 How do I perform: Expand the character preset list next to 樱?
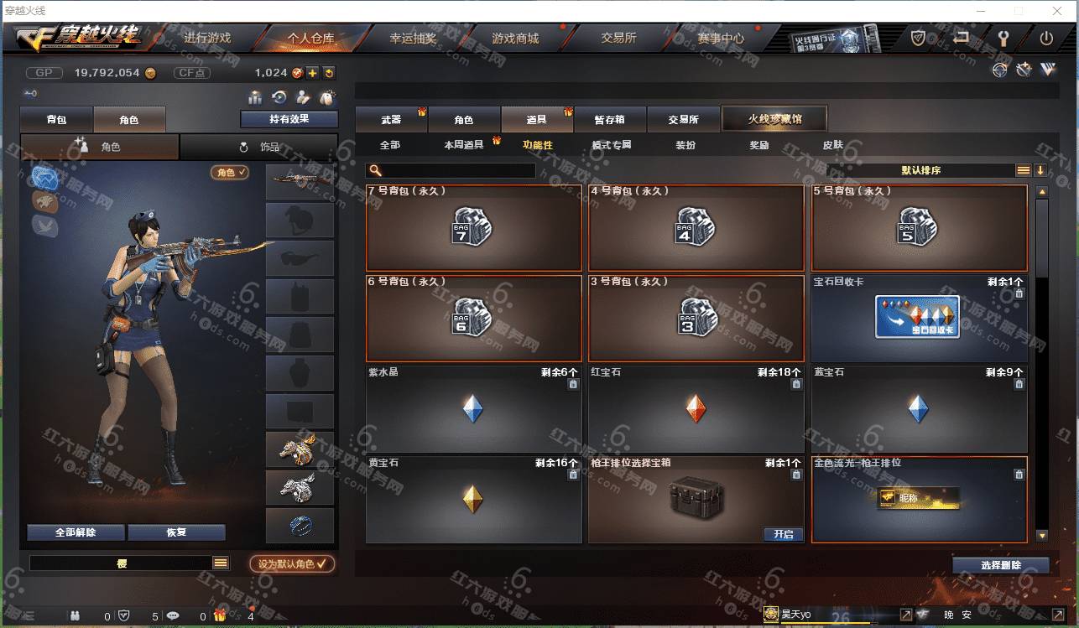point(221,563)
